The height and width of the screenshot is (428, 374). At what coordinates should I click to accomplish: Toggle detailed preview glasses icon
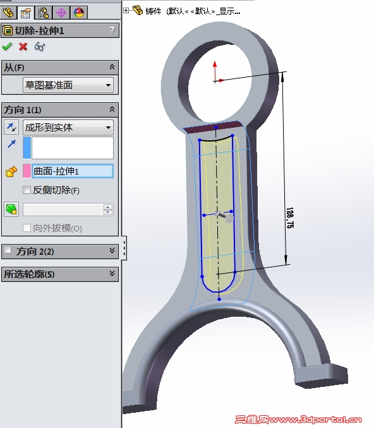pyautogui.click(x=40, y=47)
